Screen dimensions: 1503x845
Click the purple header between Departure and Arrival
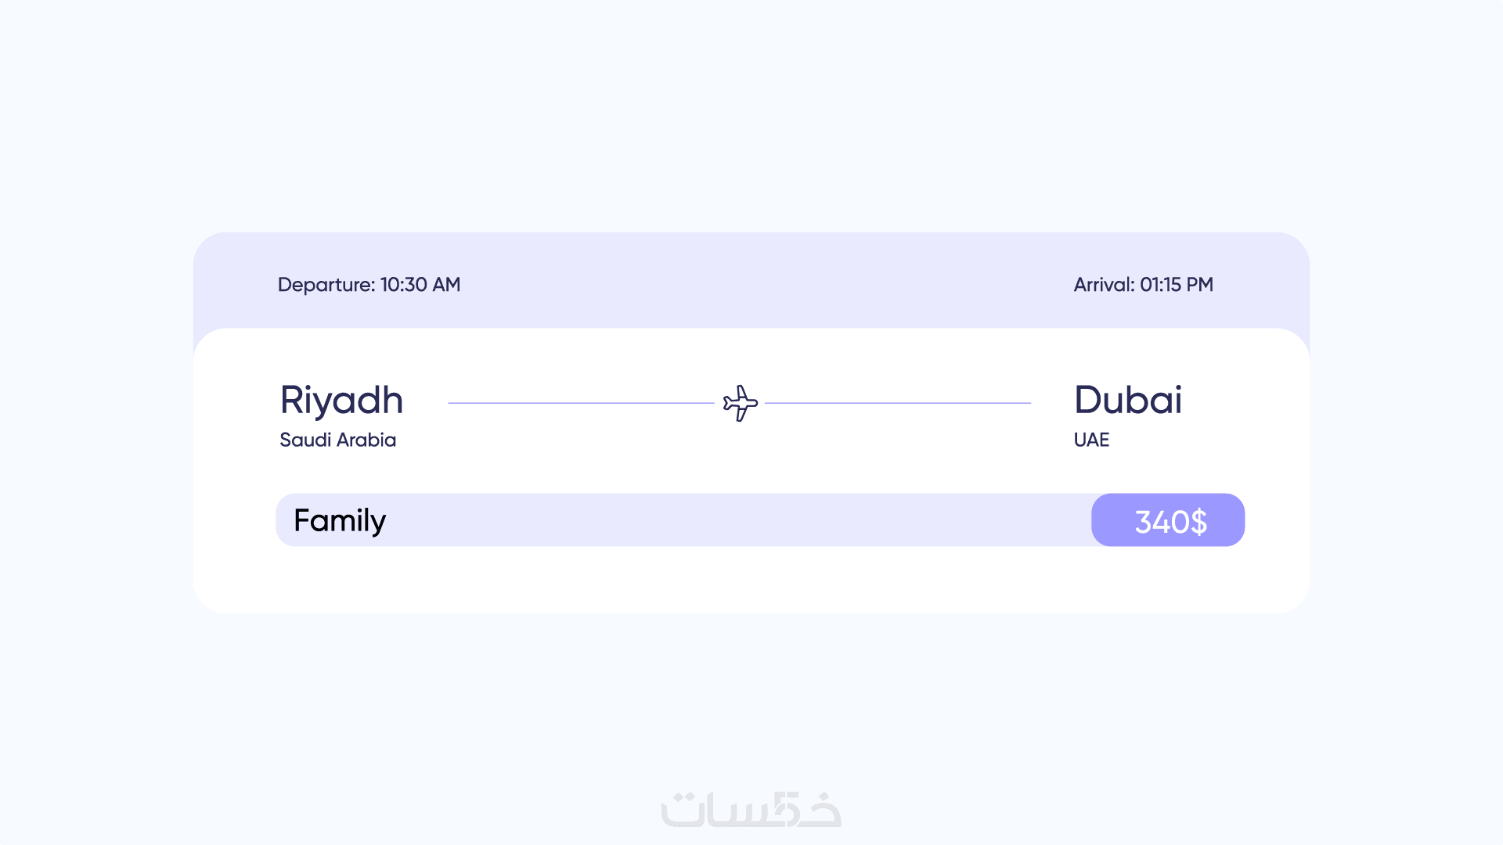tap(751, 283)
